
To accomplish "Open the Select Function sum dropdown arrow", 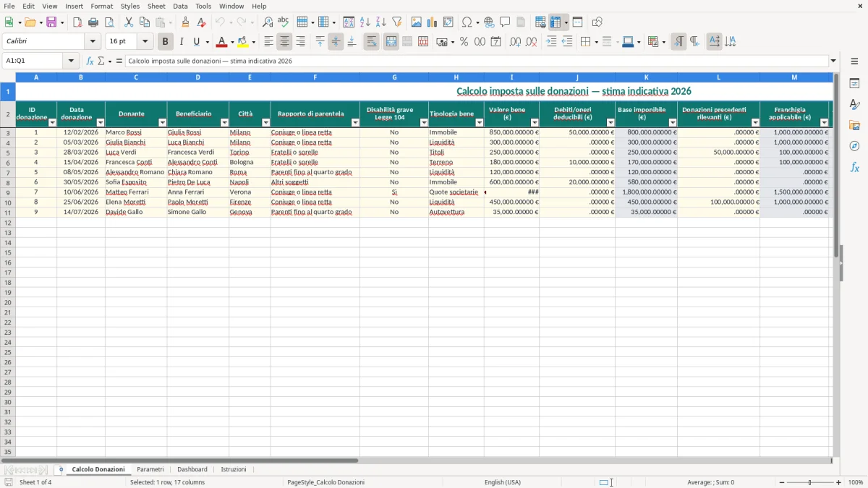I will tap(110, 61).
